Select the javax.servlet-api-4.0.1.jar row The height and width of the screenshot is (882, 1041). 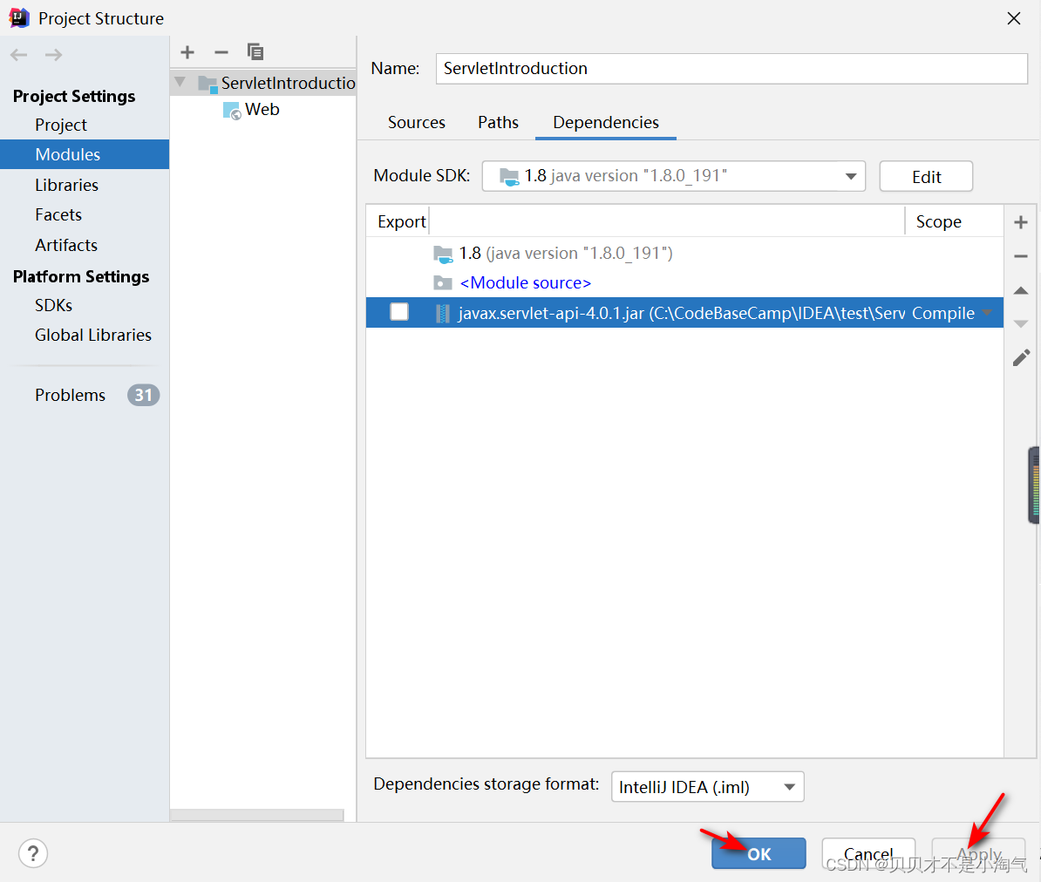click(x=684, y=313)
